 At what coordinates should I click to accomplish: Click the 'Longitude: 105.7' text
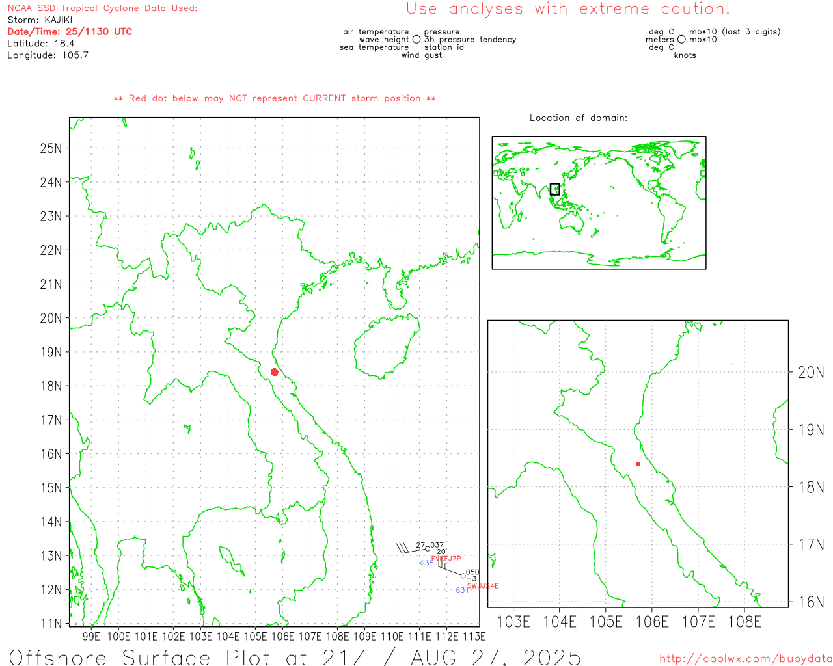click(x=48, y=55)
